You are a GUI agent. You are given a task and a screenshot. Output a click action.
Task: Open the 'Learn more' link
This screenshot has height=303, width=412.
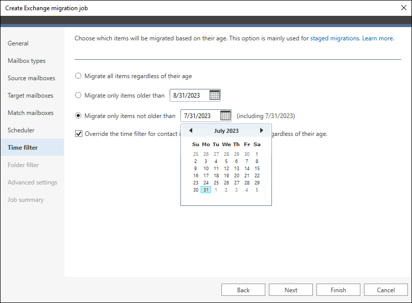pos(378,38)
